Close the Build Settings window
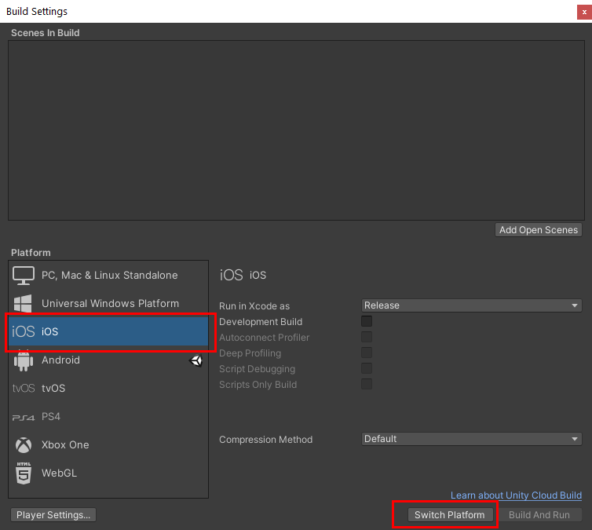This screenshot has width=592, height=530. coord(580,11)
